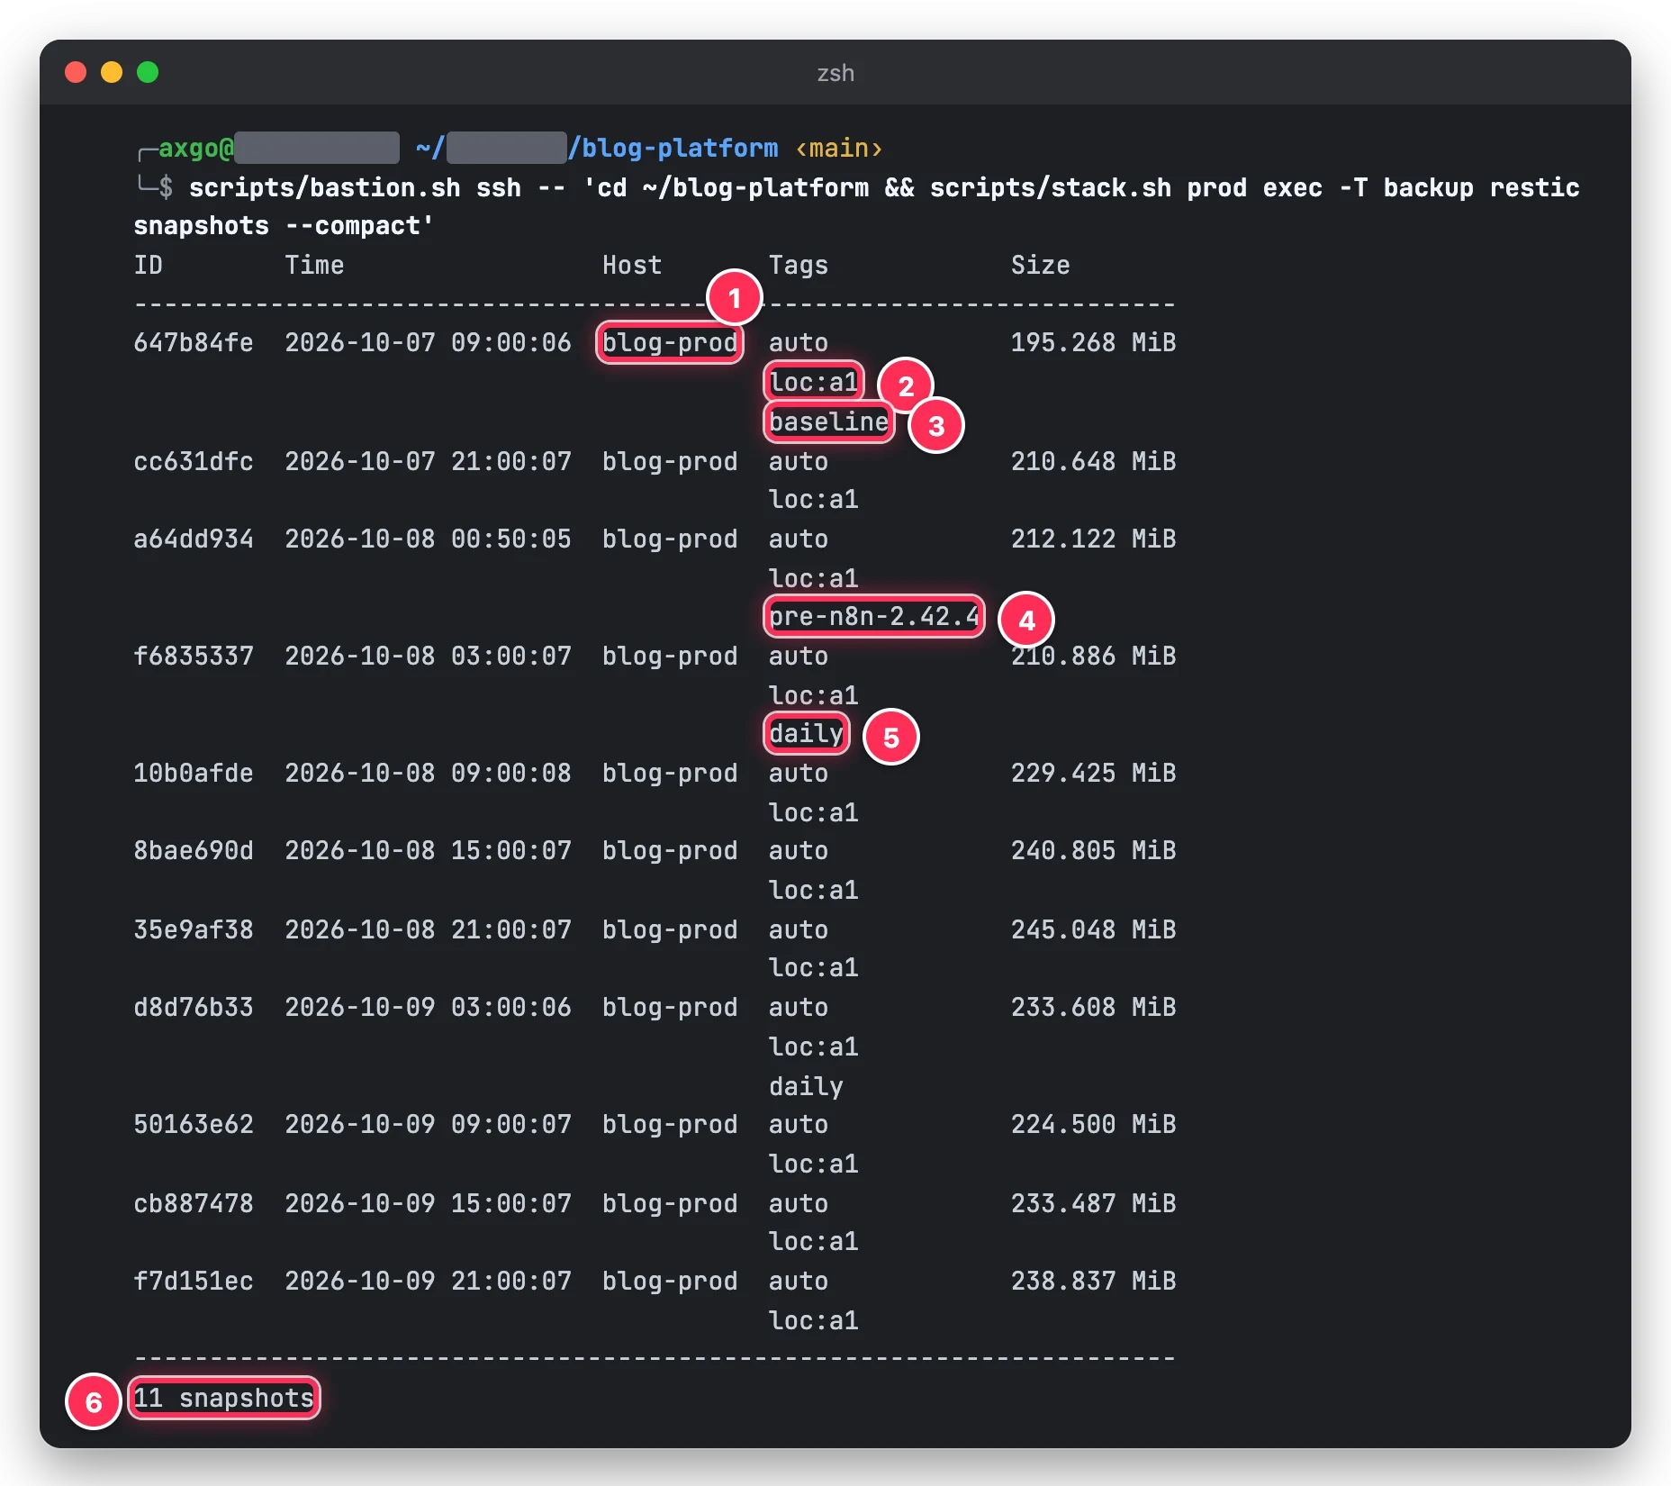1671x1486 pixels.
Task: Click snapshot ID f6835337
Action: 194,656
